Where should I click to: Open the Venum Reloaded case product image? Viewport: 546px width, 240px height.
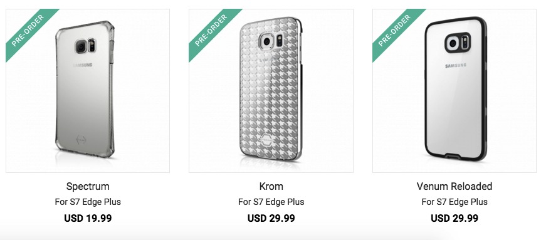(454, 91)
